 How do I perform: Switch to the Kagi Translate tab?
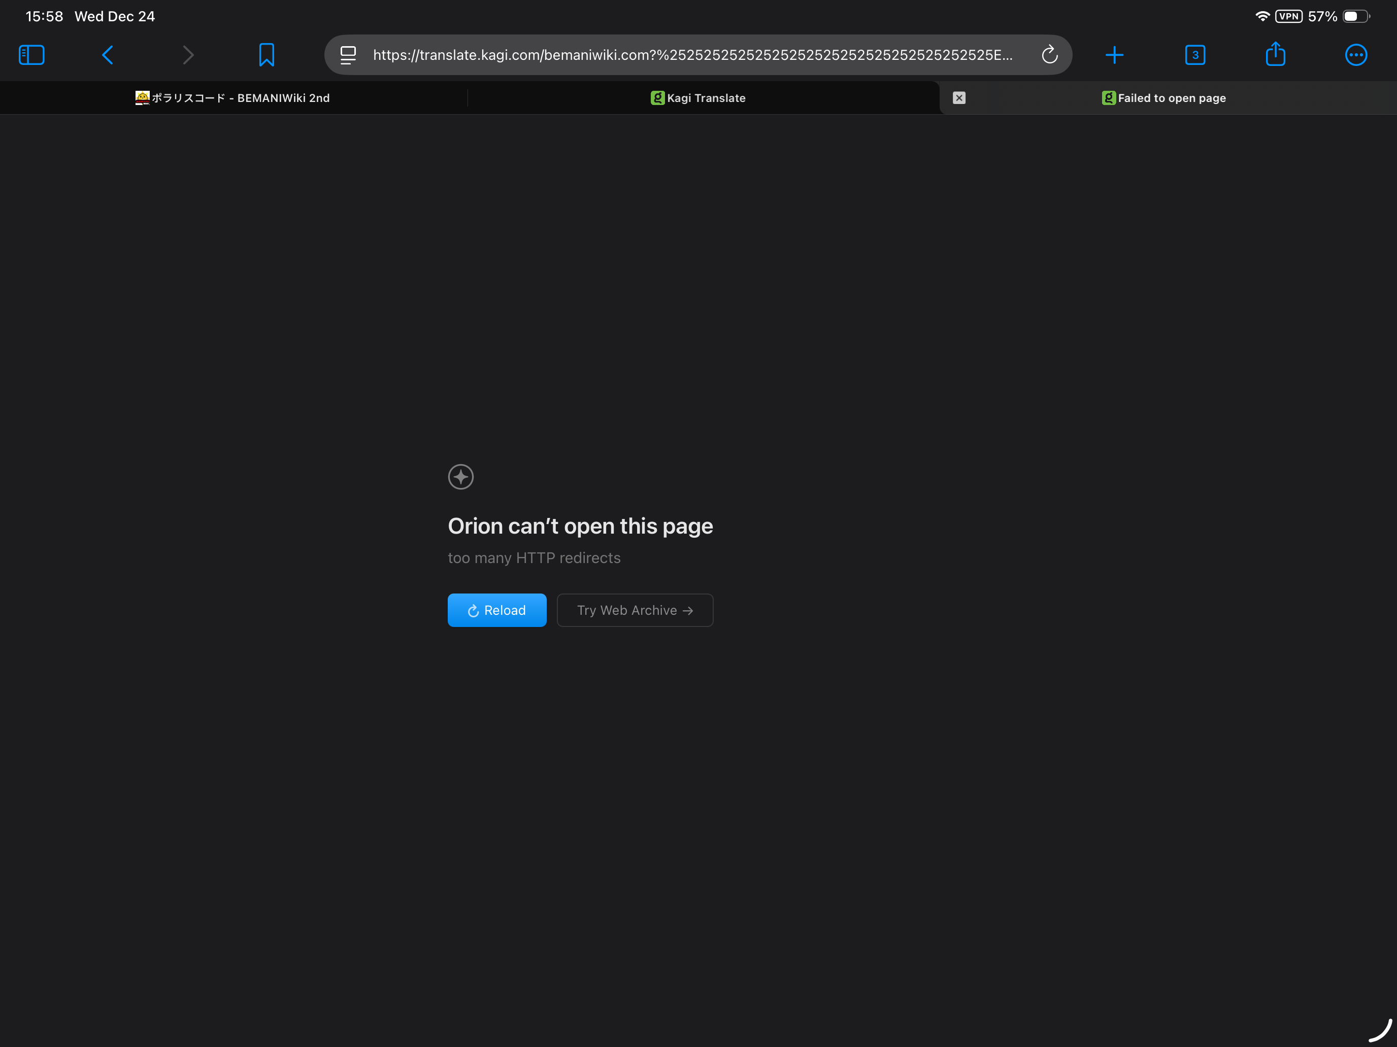pos(698,98)
